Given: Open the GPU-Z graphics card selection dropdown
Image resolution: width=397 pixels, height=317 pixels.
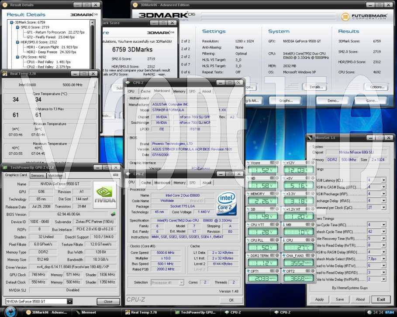Looking at the screenshot, I should pyautogui.click(x=69, y=301).
